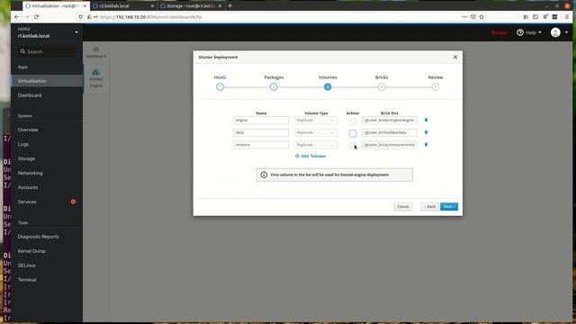Jump to the Bricks wizard step

382,87
